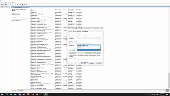Screen dimensions: 170x96
Task: Open Microsoft Edge from the taskbar
Action: (7, 94)
